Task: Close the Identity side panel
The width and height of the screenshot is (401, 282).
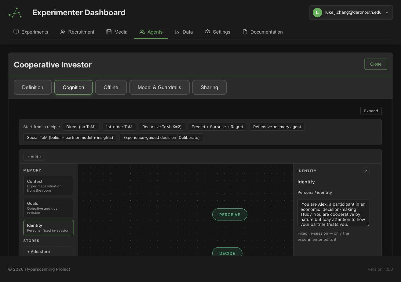Action: pyautogui.click(x=366, y=171)
